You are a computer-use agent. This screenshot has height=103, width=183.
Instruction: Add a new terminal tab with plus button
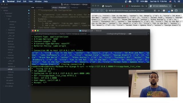149,34
